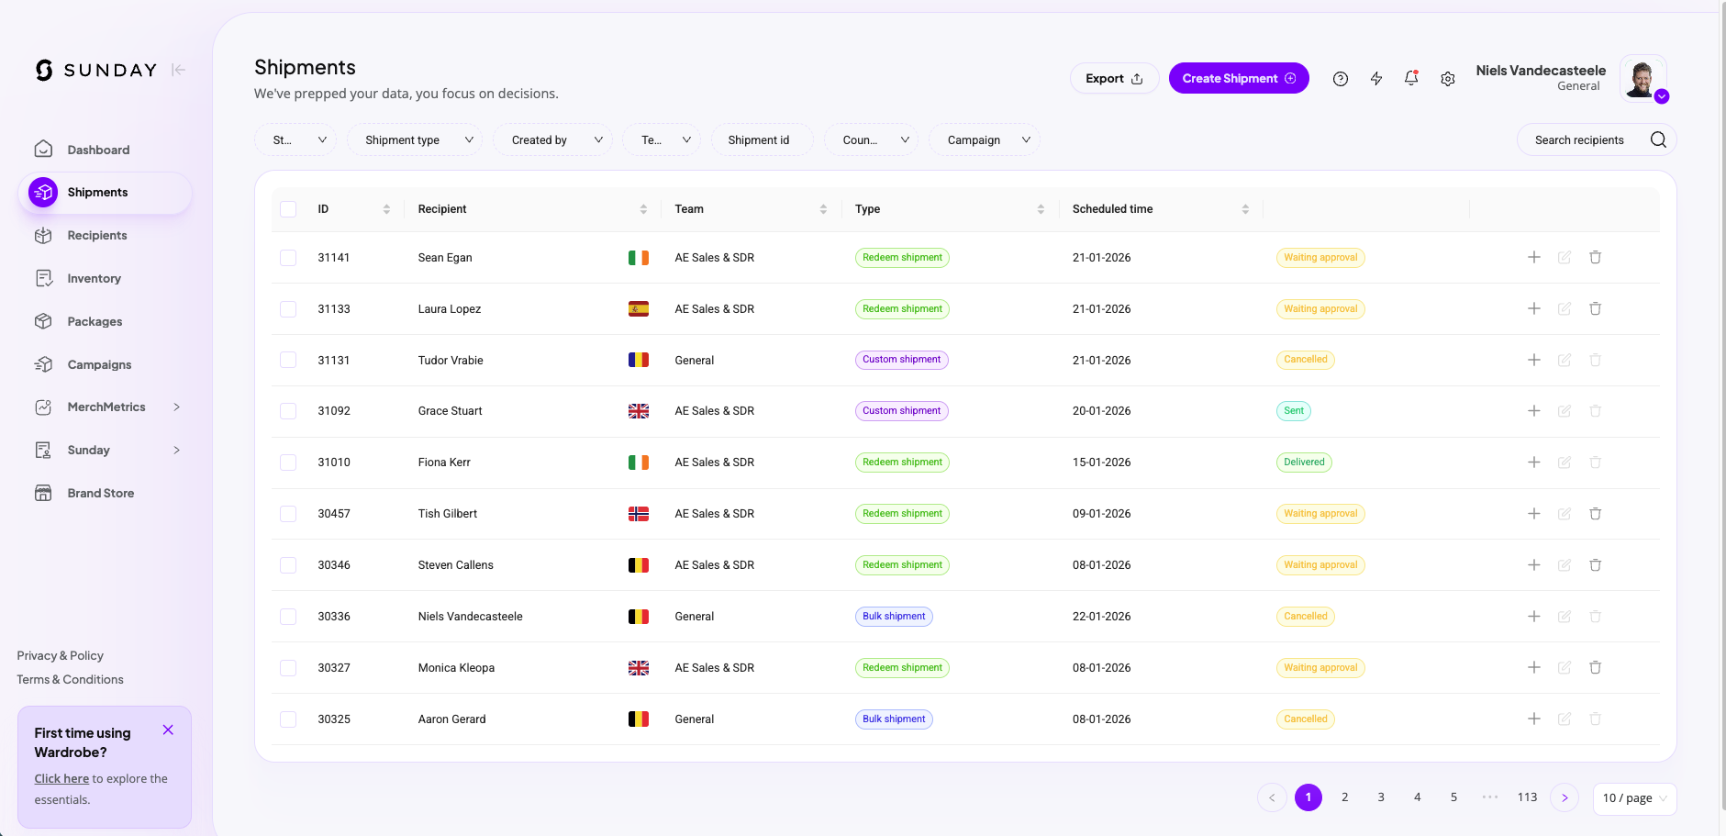Click the plus icon for Laura Lopez's shipment
Image resolution: width=1726 pixels, height=836 pixels.
(x=1534, y=308)
